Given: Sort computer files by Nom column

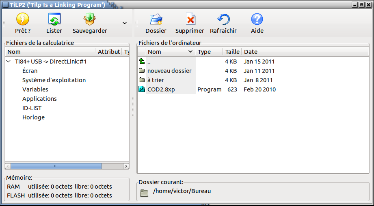Looking at the screenshot, I should pyautogui.click(x=170, y=52).
